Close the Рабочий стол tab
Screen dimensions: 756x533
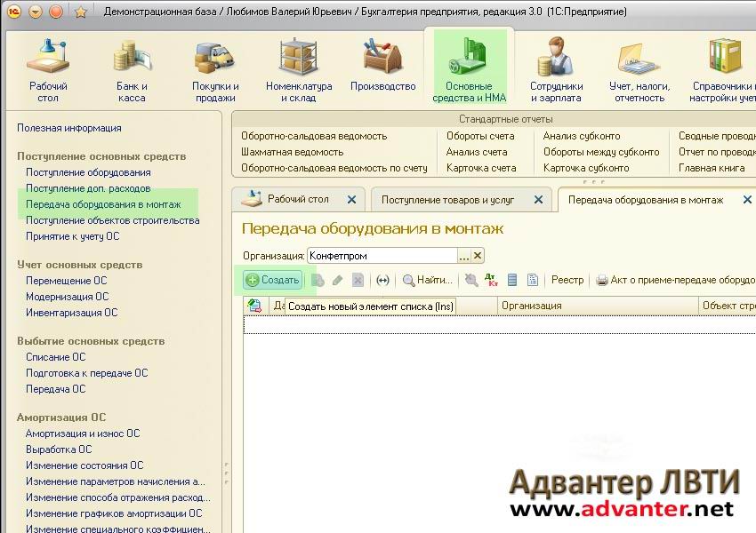click(x=352, y=199)
